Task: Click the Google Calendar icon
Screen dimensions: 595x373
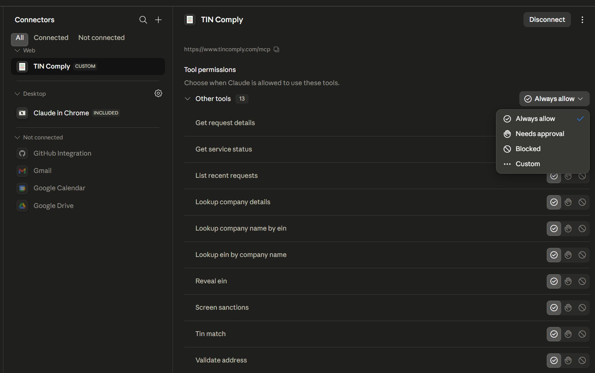Action: (x=22, y=188)
